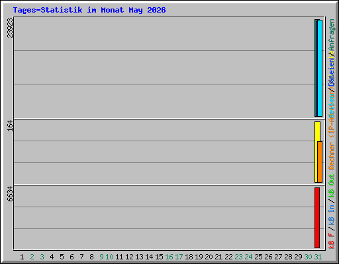
Task: Click the 6634 axis value label
Action: coord(10,194)
